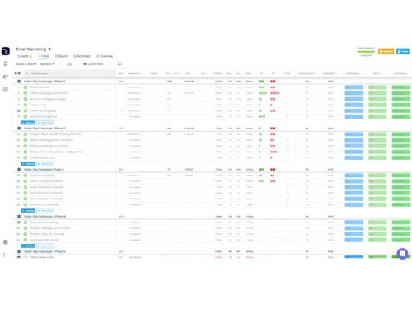This screenshot has width=412, height=309.
Task: Click the blue Invite button
Action: pyautogui.click(x=403, y=51)
